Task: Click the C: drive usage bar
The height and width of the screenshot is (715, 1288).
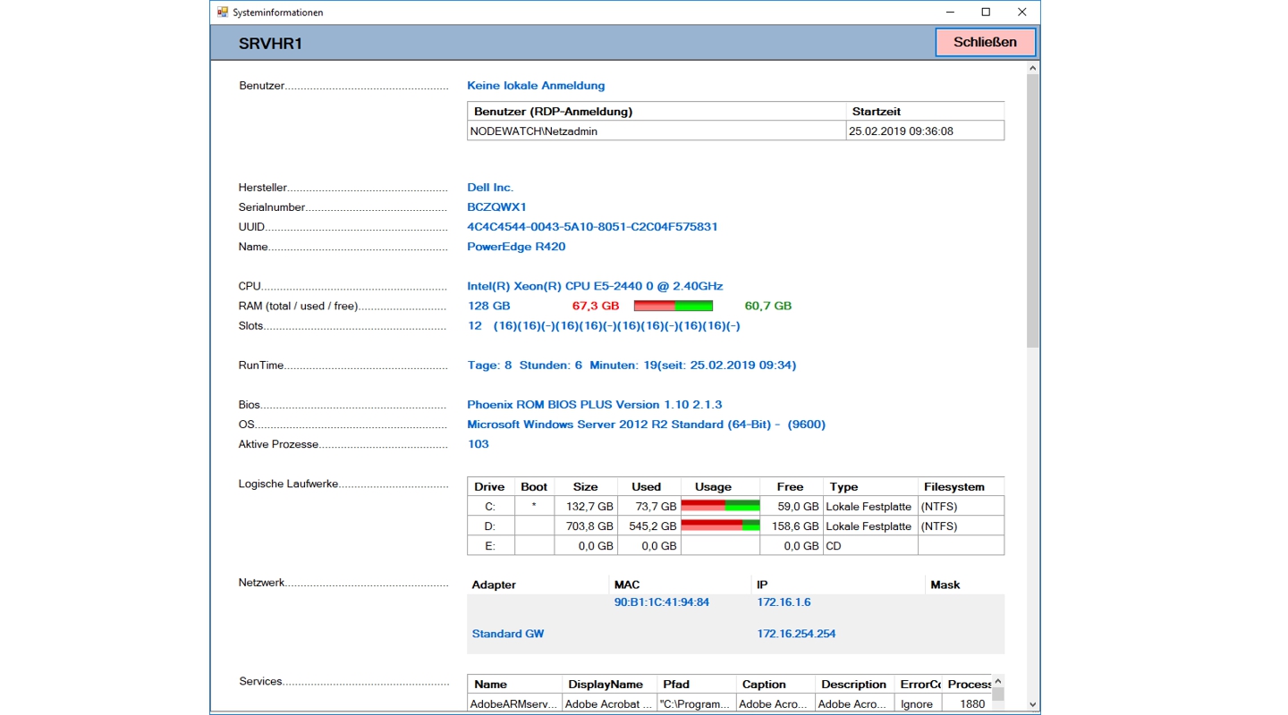Action: (720, 506)
